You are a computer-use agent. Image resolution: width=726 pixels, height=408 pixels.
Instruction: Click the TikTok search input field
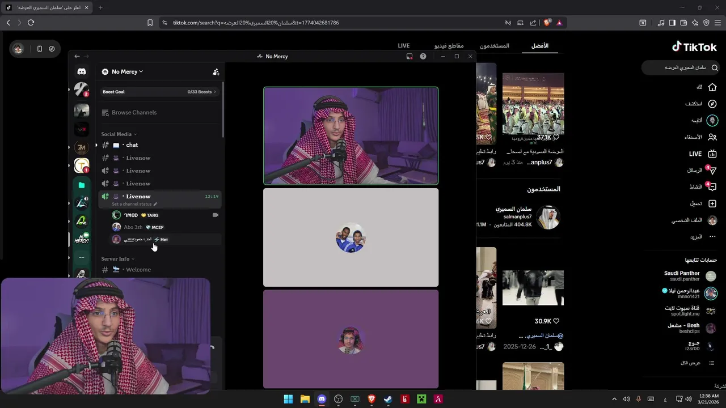681,67
